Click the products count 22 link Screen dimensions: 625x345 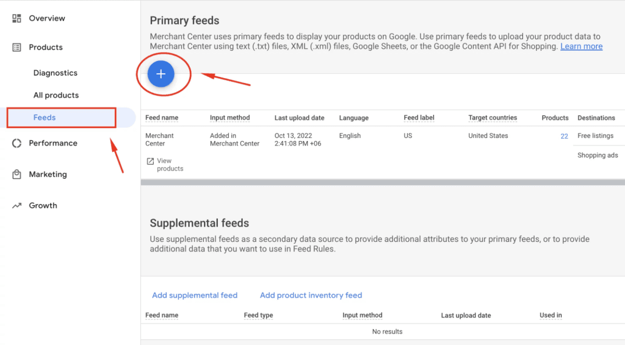click(564, 136)
